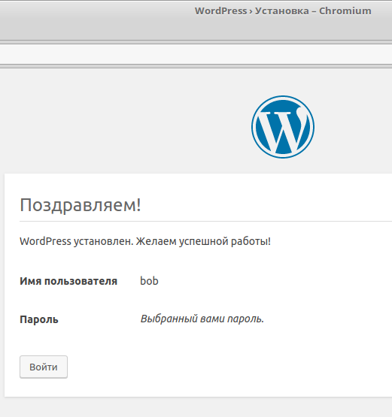Screen dimensions: 392x417
Task: Click the Пароль label
Action: click(x=39, y=319)
